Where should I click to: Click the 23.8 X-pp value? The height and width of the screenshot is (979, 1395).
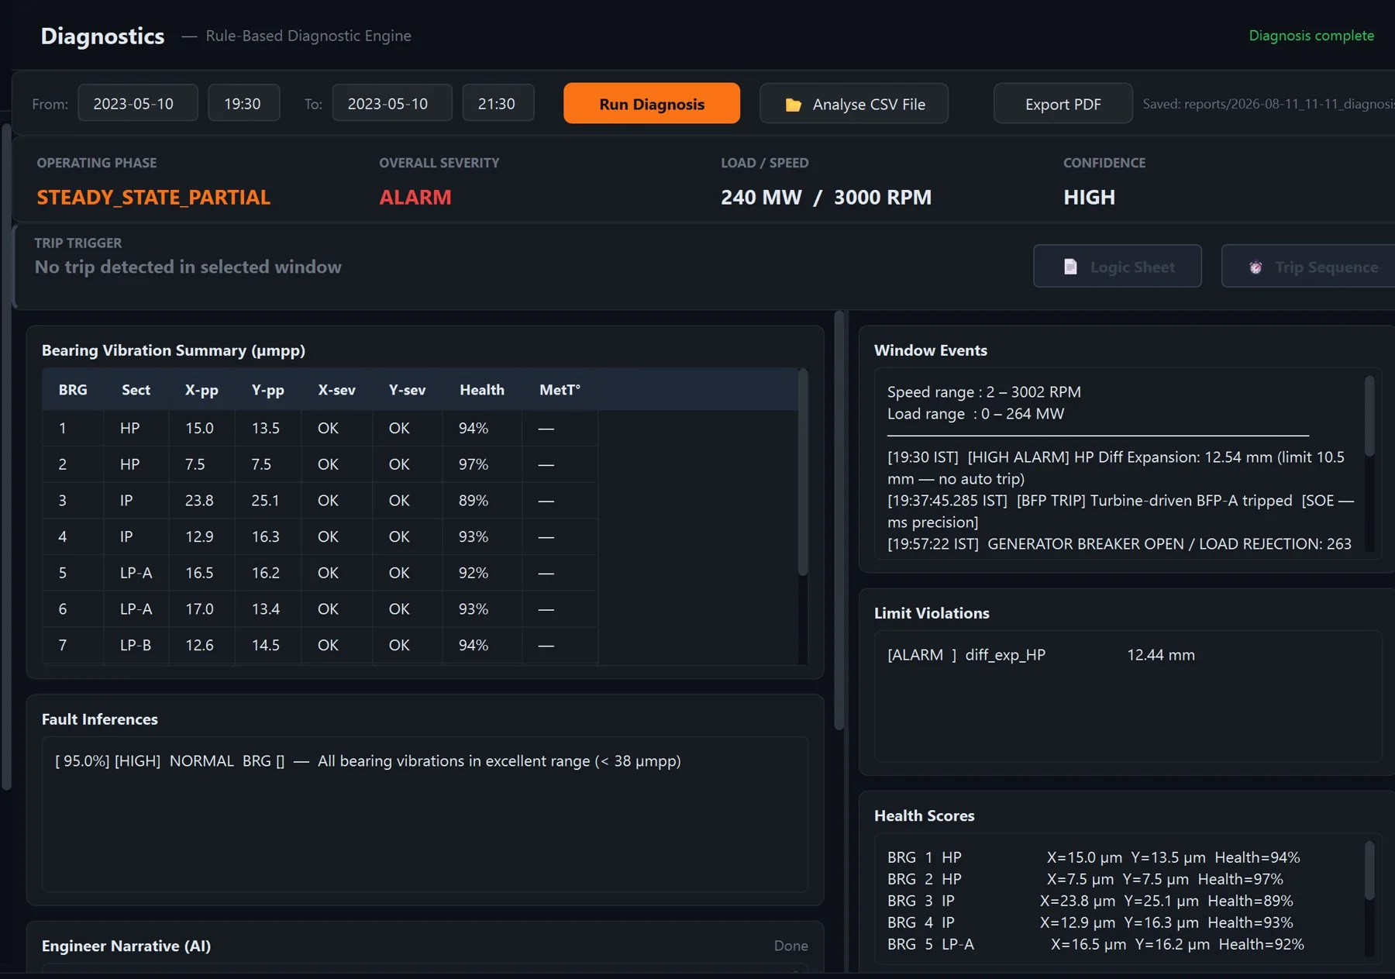pos(199,500)
